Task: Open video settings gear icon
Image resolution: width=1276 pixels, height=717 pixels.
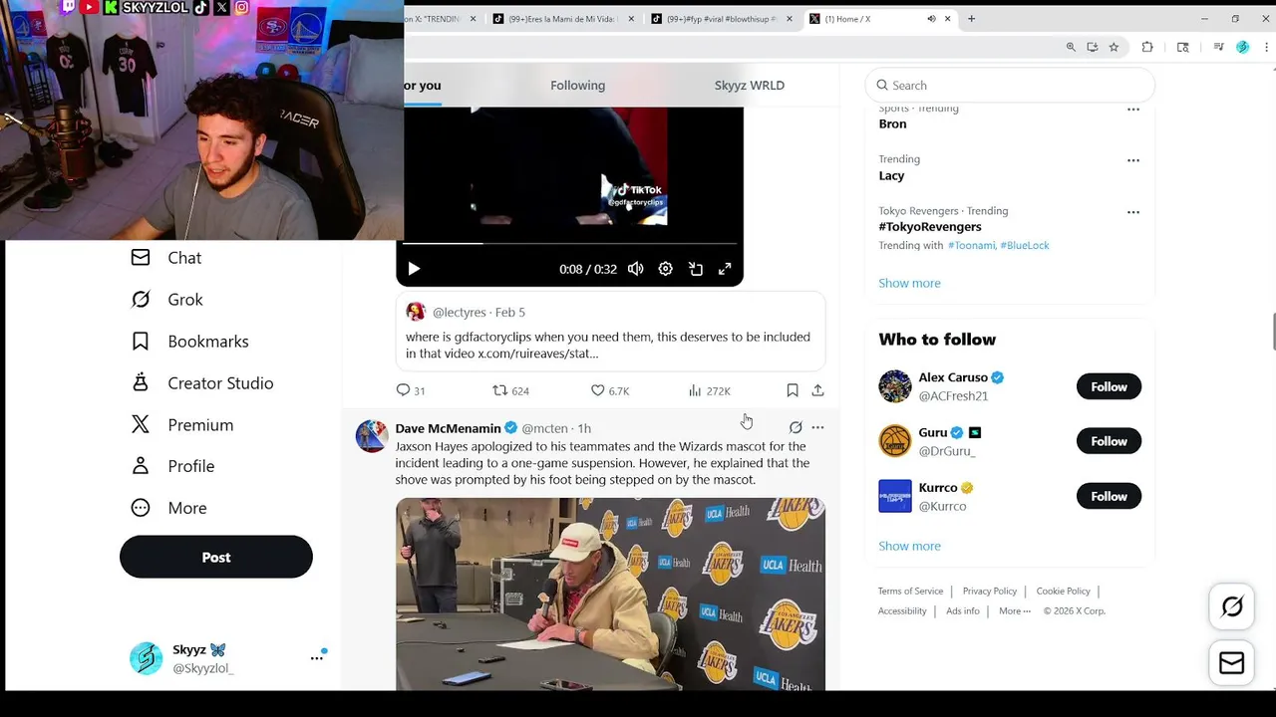Action: click(666, 269)
